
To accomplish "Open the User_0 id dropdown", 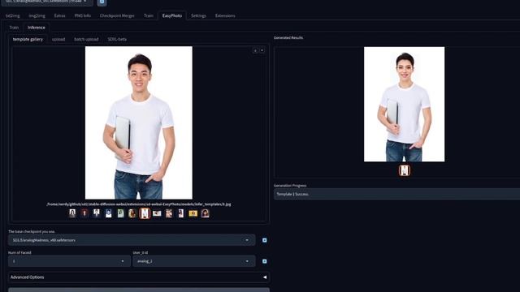I will (x=194, y=261).
